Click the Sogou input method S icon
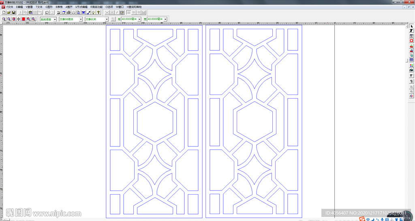This screenshot has height=221, width=415. 362,219
